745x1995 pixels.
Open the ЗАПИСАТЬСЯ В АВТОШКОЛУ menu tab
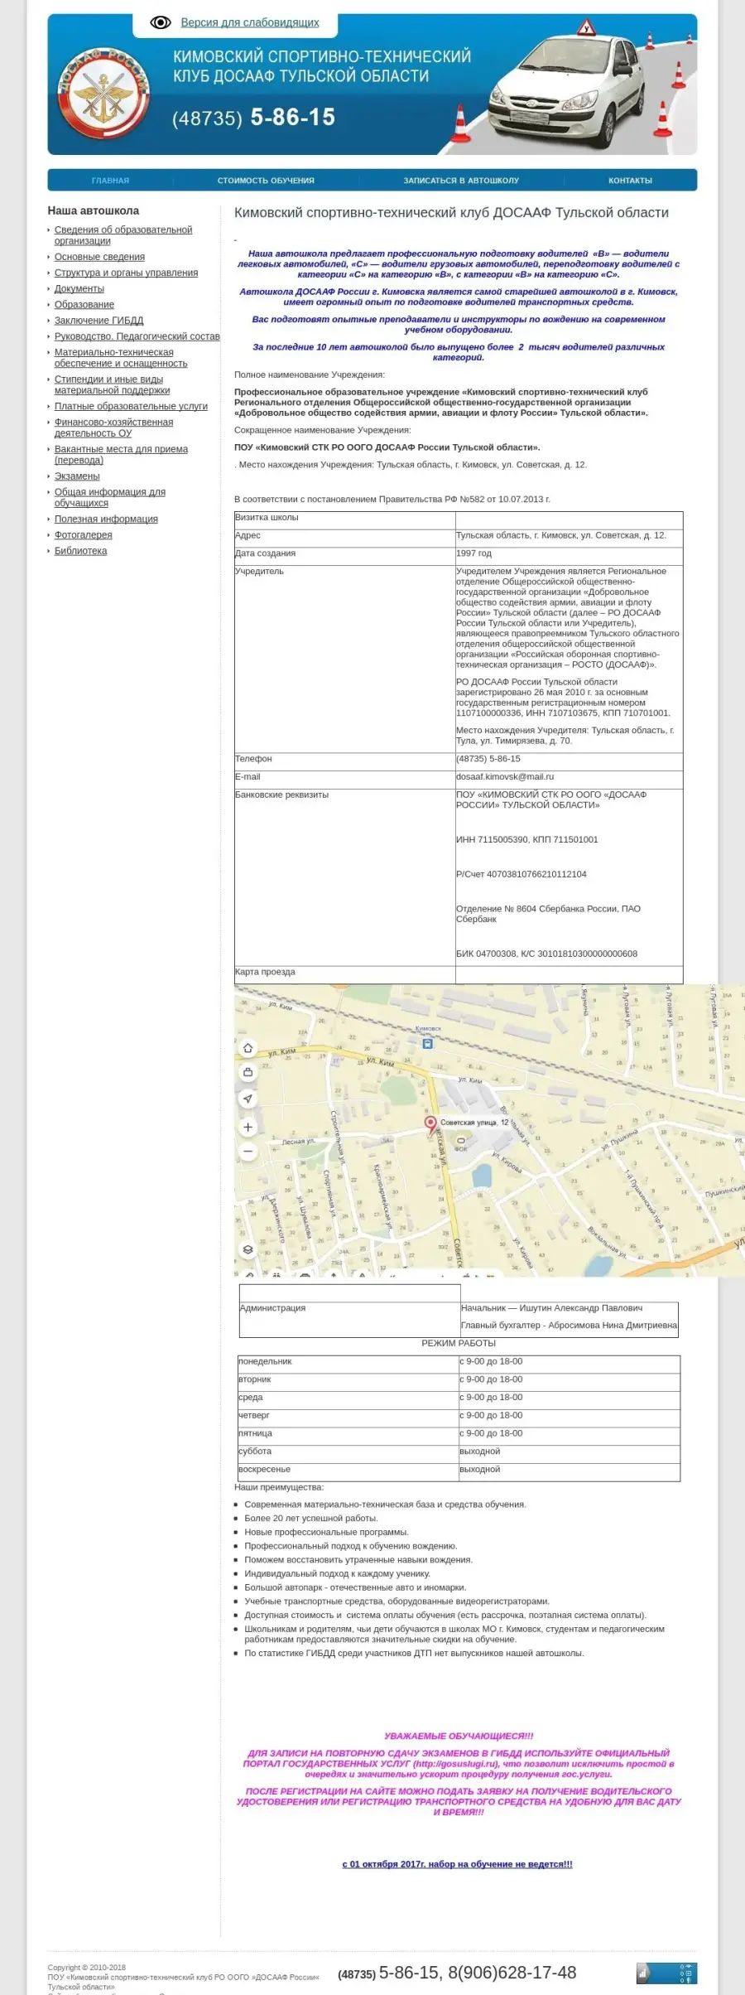[x=461, y=180]
